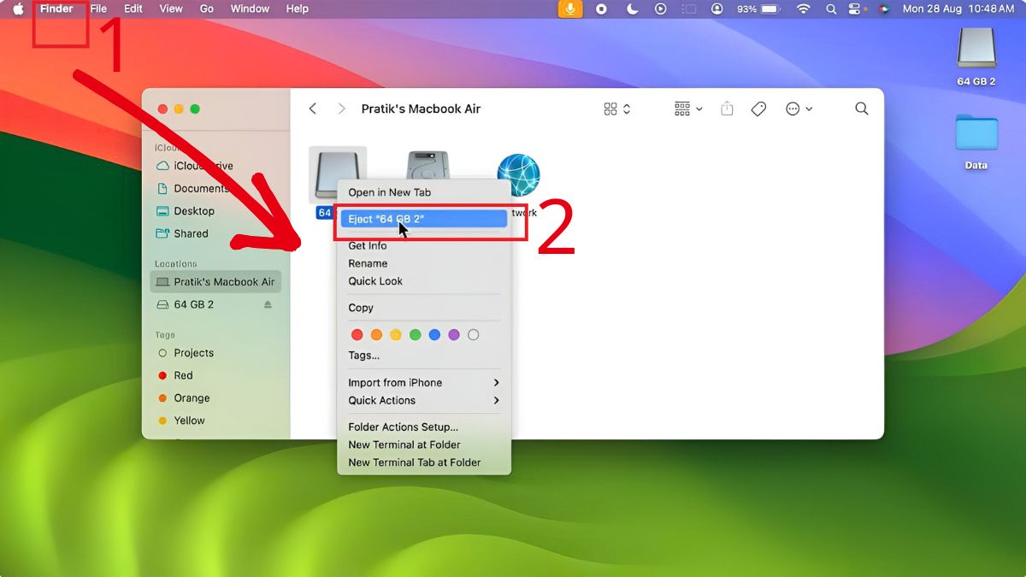This screenshot has height=577, width=1026.
Task: Click the Siri icon
Action: pyautogui.click(x=884, y=9)
